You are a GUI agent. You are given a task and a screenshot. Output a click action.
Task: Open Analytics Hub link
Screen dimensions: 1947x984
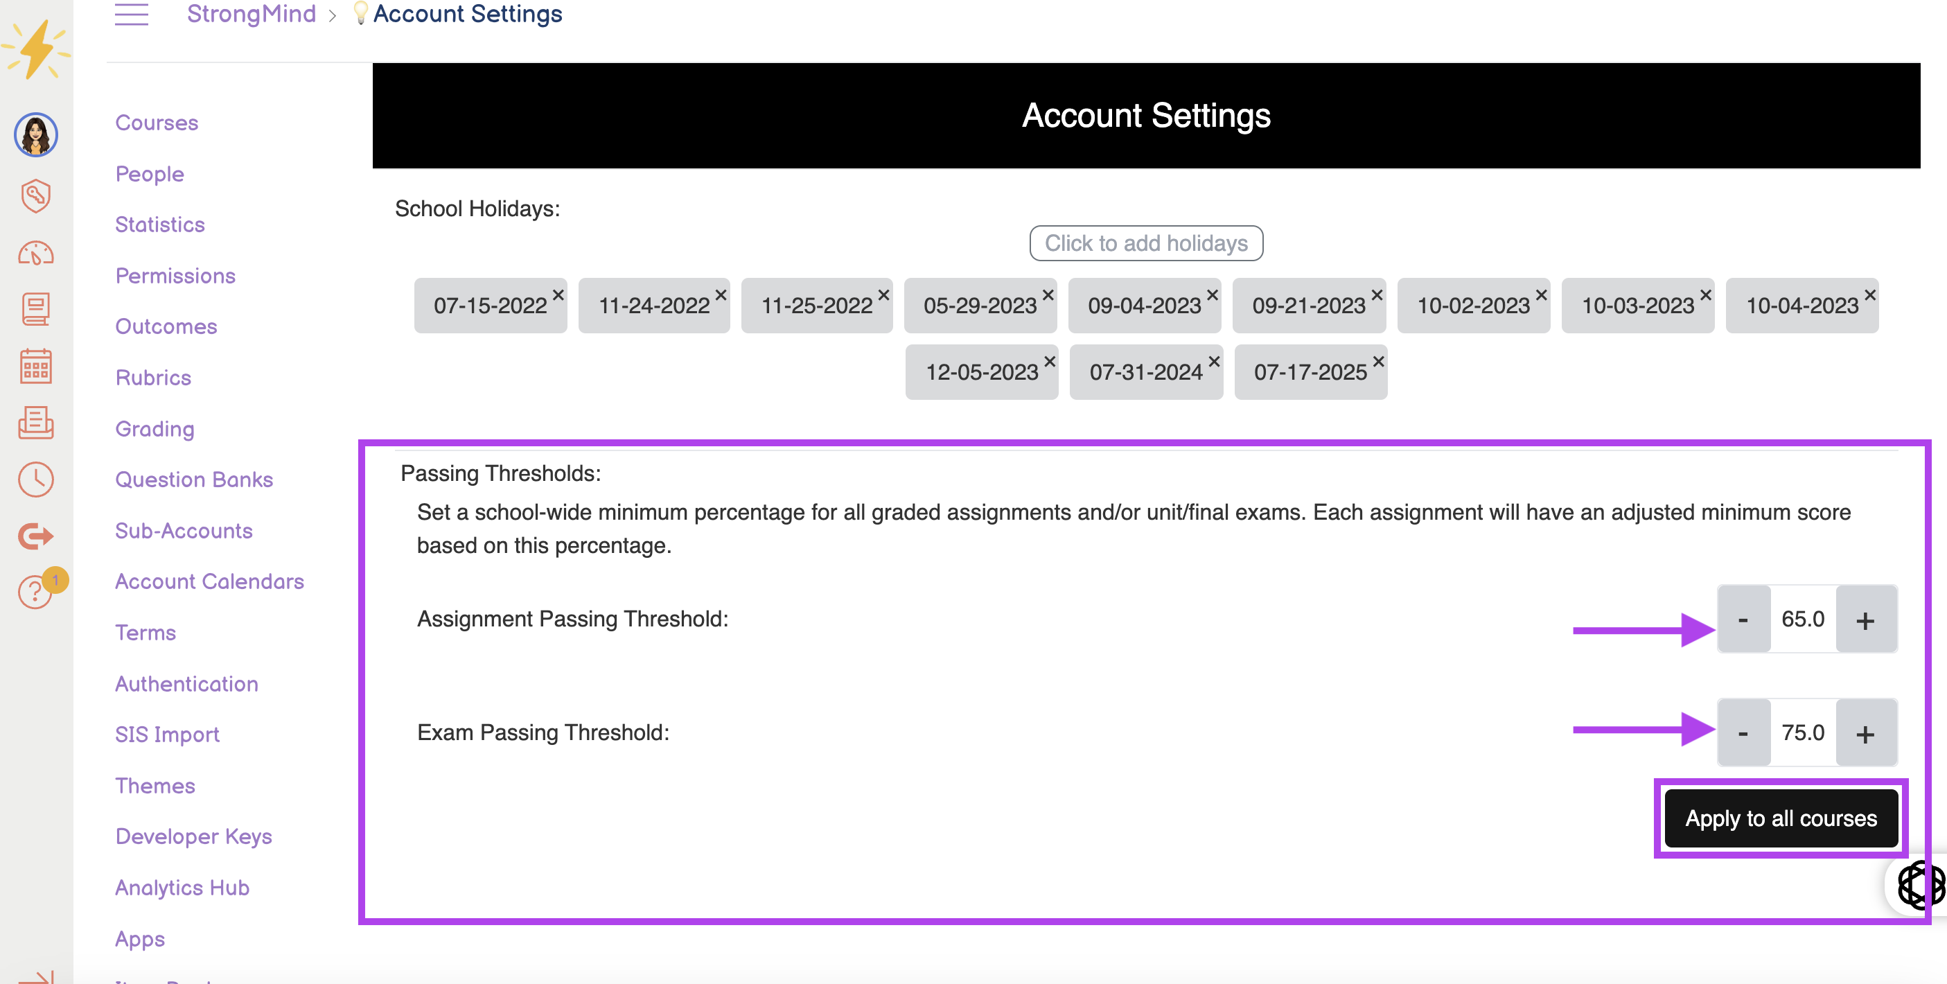[x=182, y=888]
